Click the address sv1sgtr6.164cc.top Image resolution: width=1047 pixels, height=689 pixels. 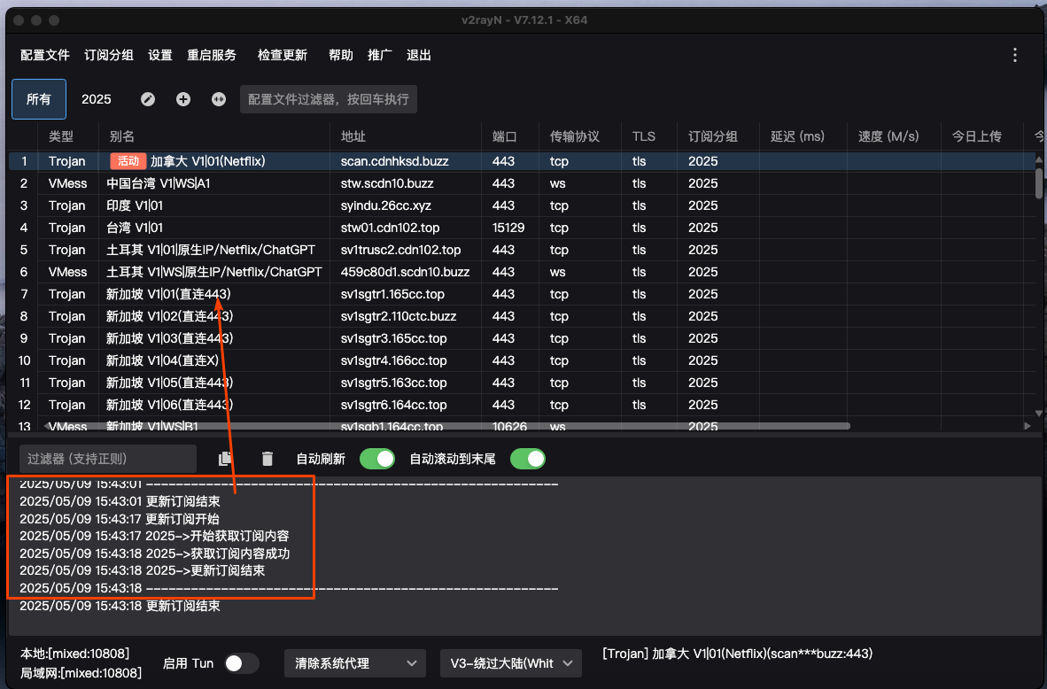click(x=394, y=405)
